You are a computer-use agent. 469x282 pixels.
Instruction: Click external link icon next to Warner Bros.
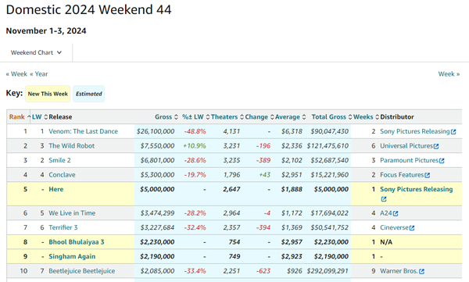421,271
